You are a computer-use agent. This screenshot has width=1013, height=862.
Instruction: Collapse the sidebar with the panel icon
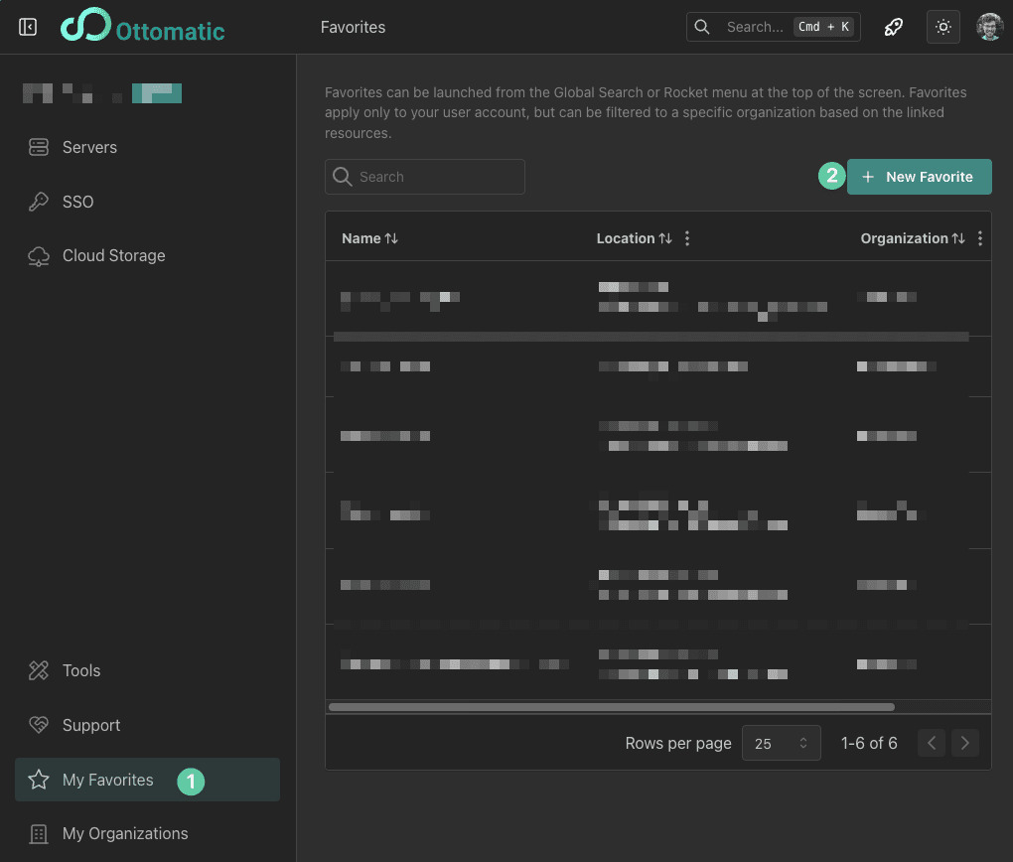[28, 27]
